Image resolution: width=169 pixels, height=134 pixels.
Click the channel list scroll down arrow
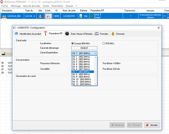coord(95,84)
